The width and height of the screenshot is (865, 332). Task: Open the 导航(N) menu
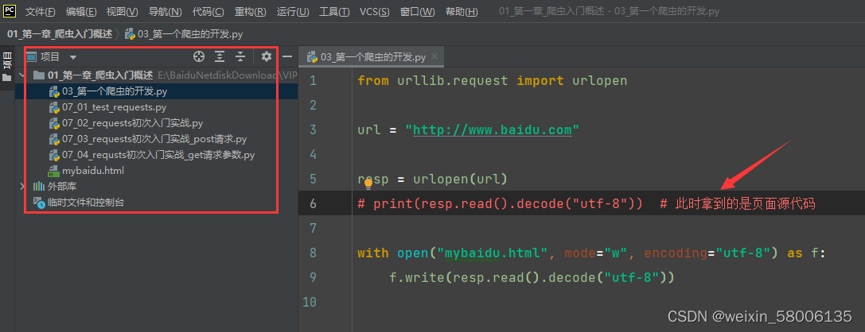(165, 12)
